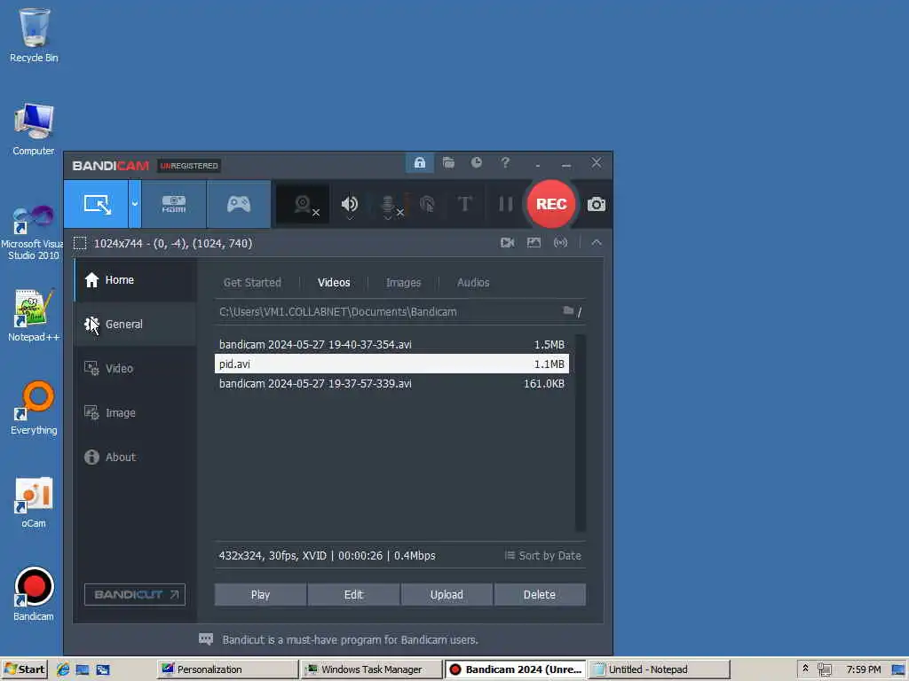
Task: Toggle the microphone icon
Action: 389,206
